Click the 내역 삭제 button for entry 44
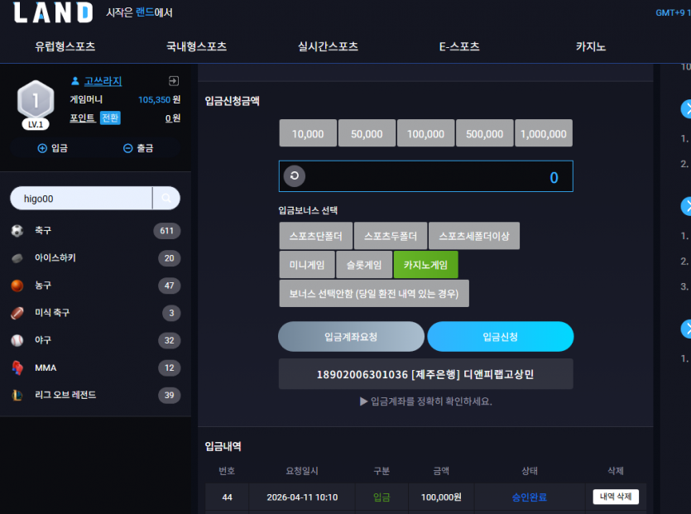The height and width of the screenshot is (514, 691). pyautogui.click(x=616, y=497)
